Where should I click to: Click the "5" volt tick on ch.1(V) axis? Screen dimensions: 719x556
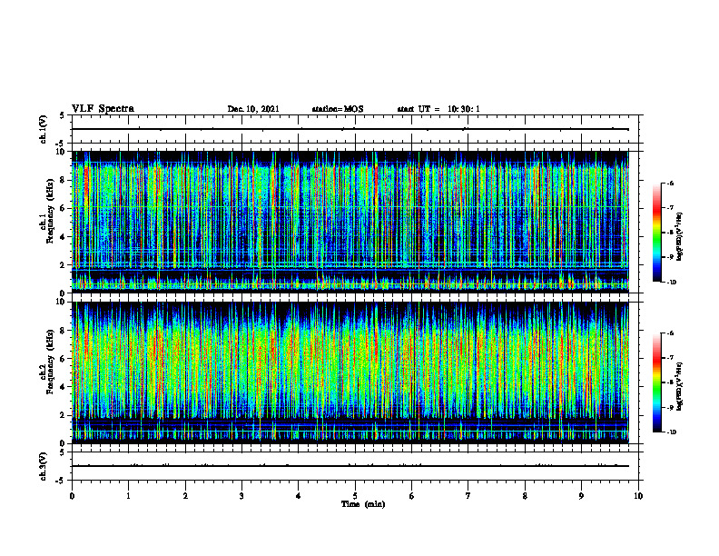click(x=63, y=115)
